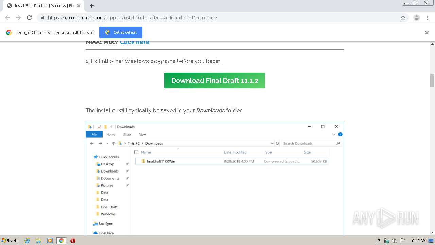Screen dimensions: 435x245
Task: Open site info via padlock icon
Action: tap(43, 18)
